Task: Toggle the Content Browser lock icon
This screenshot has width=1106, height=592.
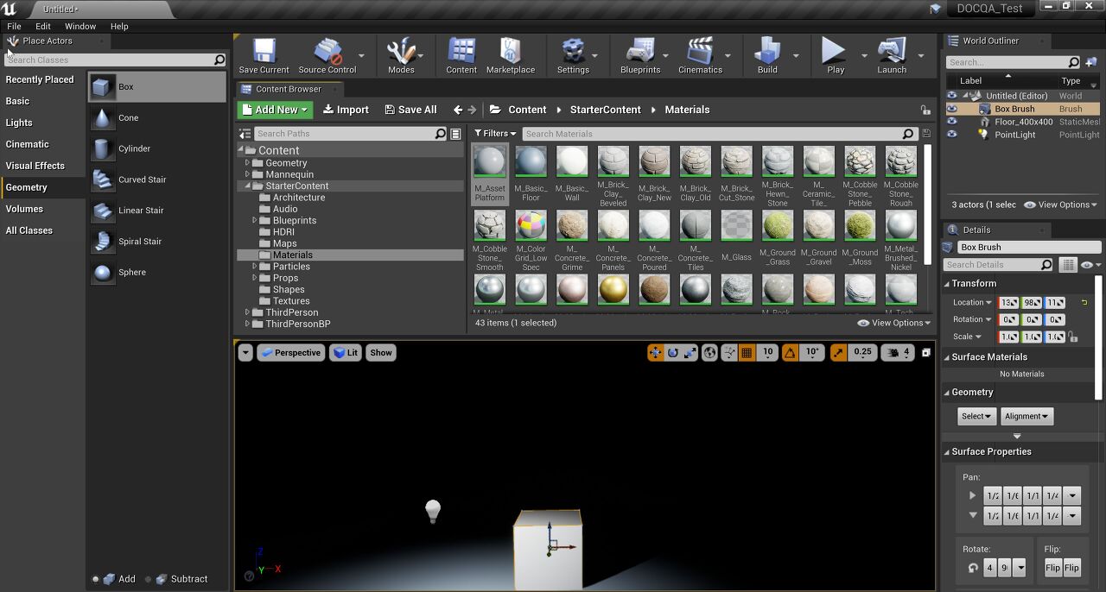Action: point(925,110)
